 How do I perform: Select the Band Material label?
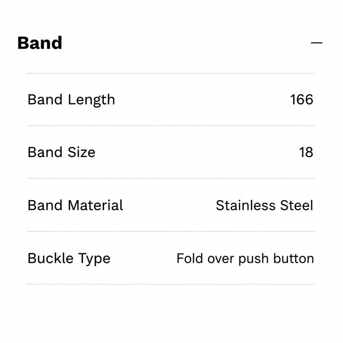tap(75, 205)
